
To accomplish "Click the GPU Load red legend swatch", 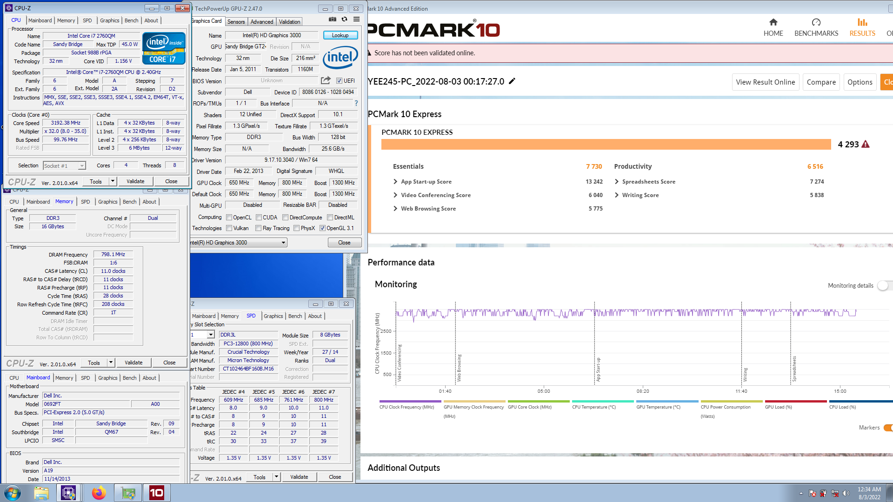I will (x=796, y=401).
